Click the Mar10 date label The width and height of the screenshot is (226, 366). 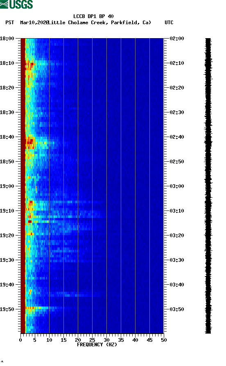(x=34, y=23)
